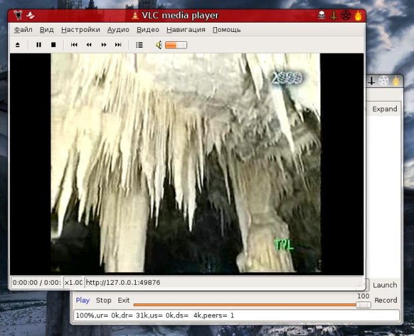Click flame icon in background window titlebar

[x=395, y=81]
